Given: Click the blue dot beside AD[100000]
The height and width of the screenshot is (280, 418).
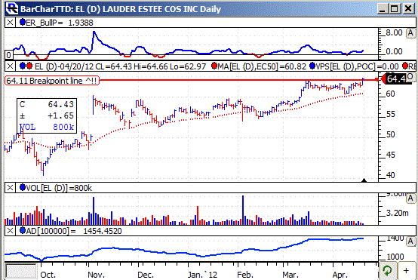Looking at the screenshot, I should tap(23, 230).
